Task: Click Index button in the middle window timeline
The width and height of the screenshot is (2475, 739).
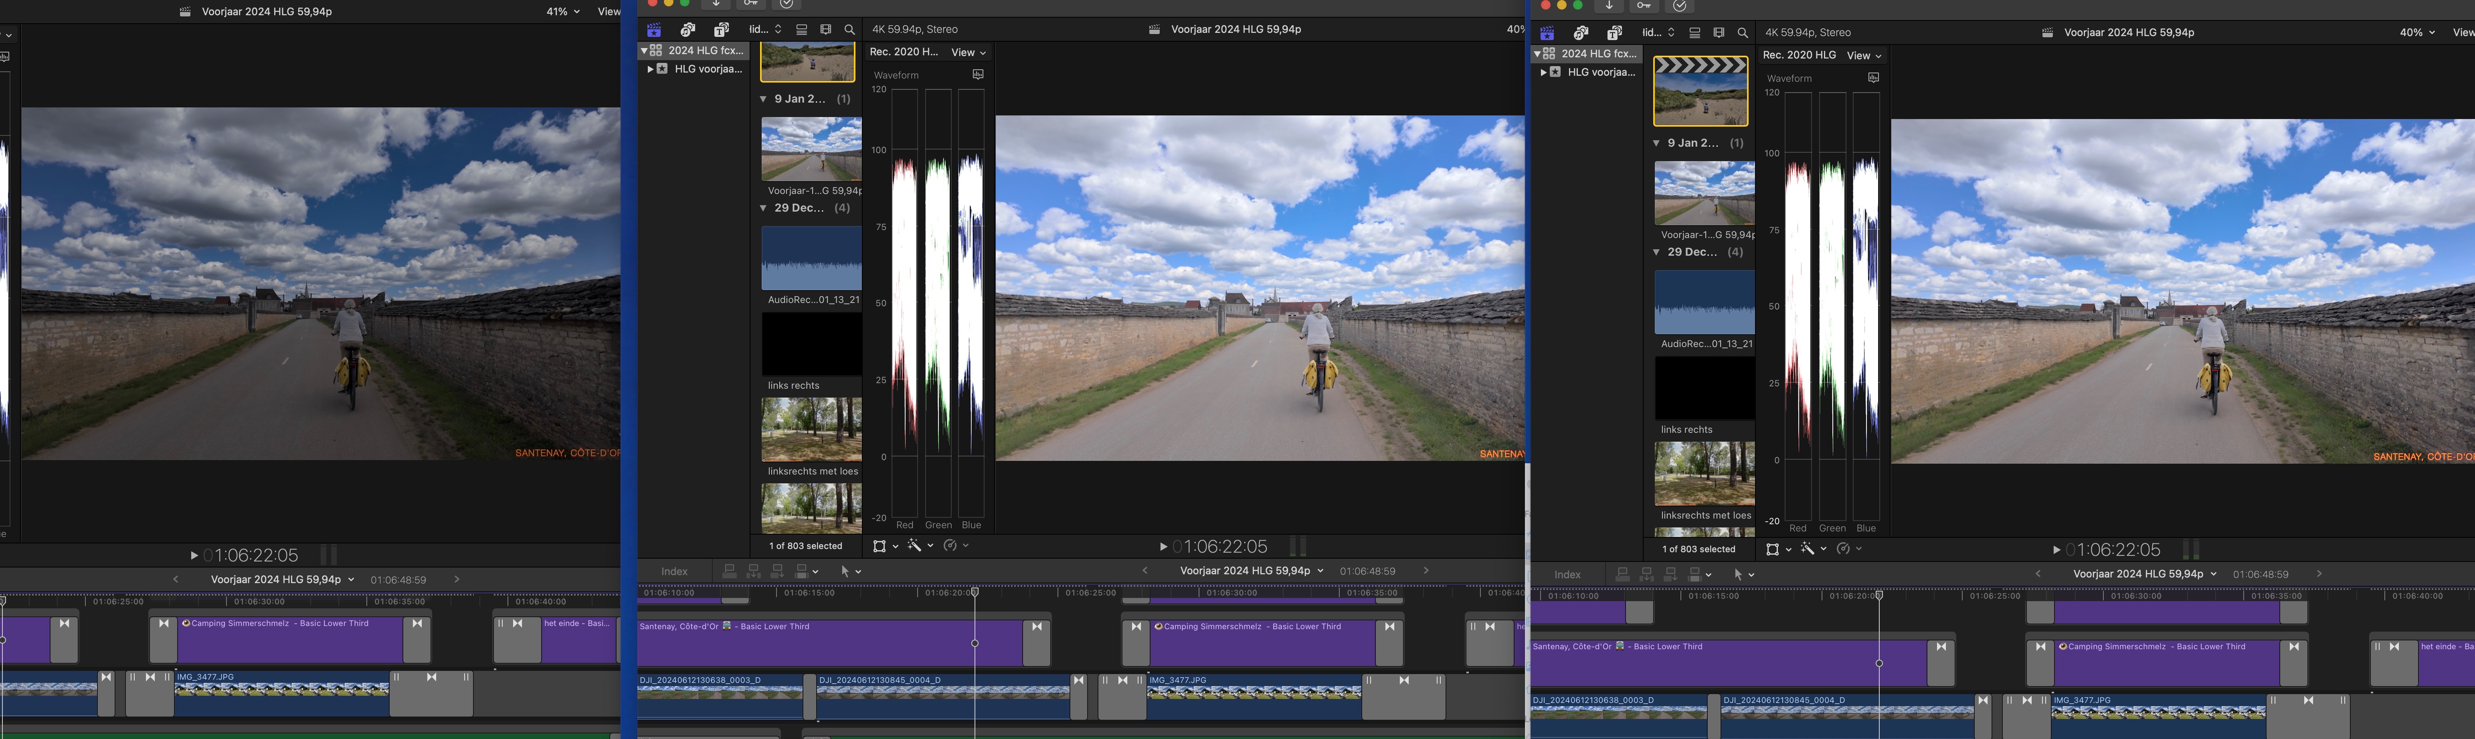Action: coord(675,571)
